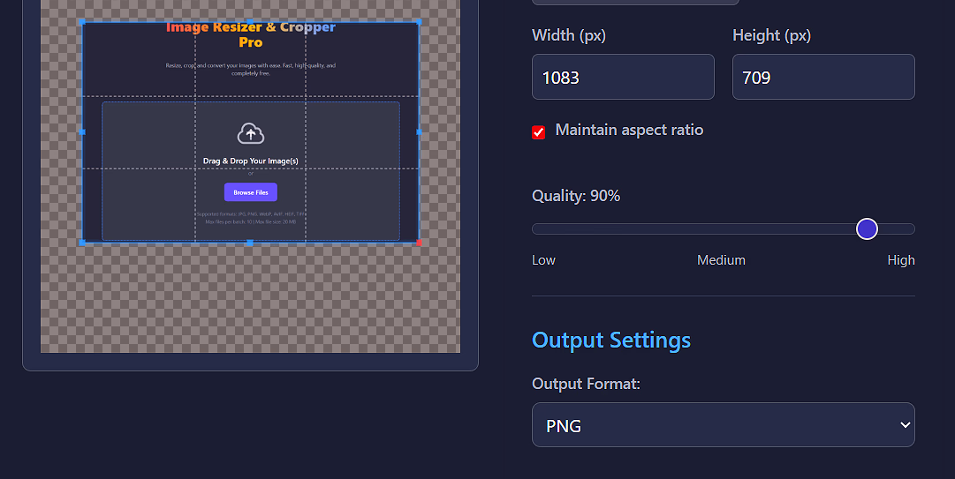Click the right-middle crop edge handle

tap(419, 131)
